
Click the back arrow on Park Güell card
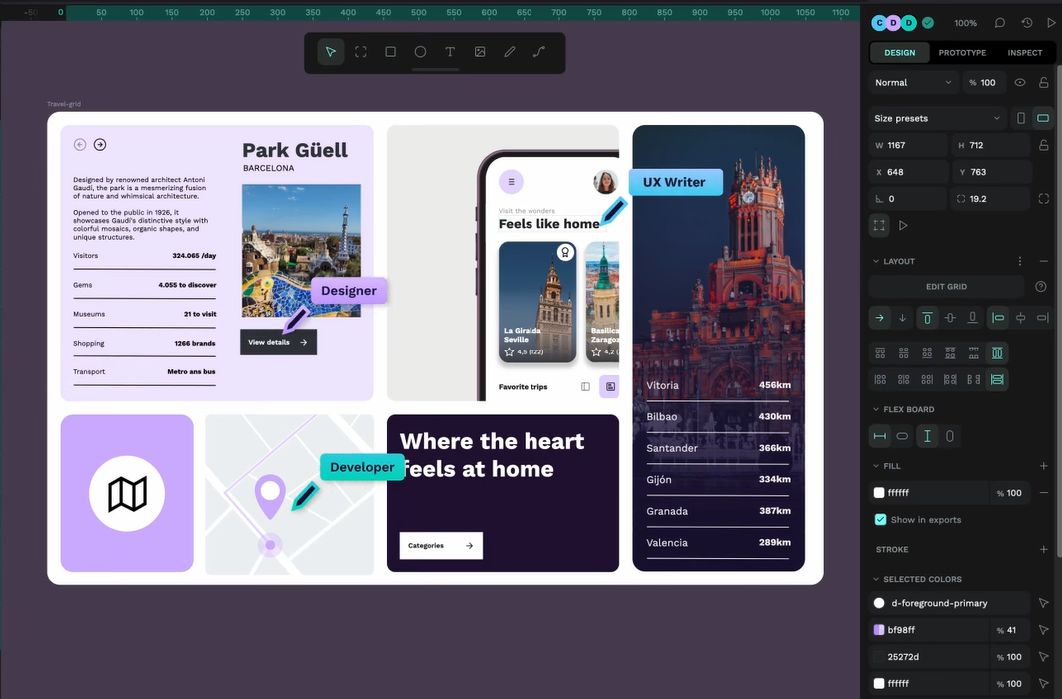coord(80,144)
